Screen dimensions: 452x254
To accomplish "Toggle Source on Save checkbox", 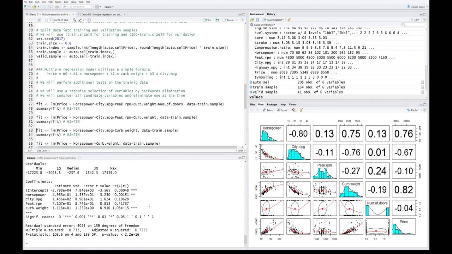I will 51,20.
